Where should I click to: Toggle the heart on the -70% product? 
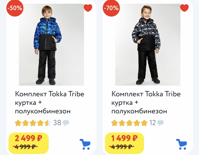pos(184,8)
